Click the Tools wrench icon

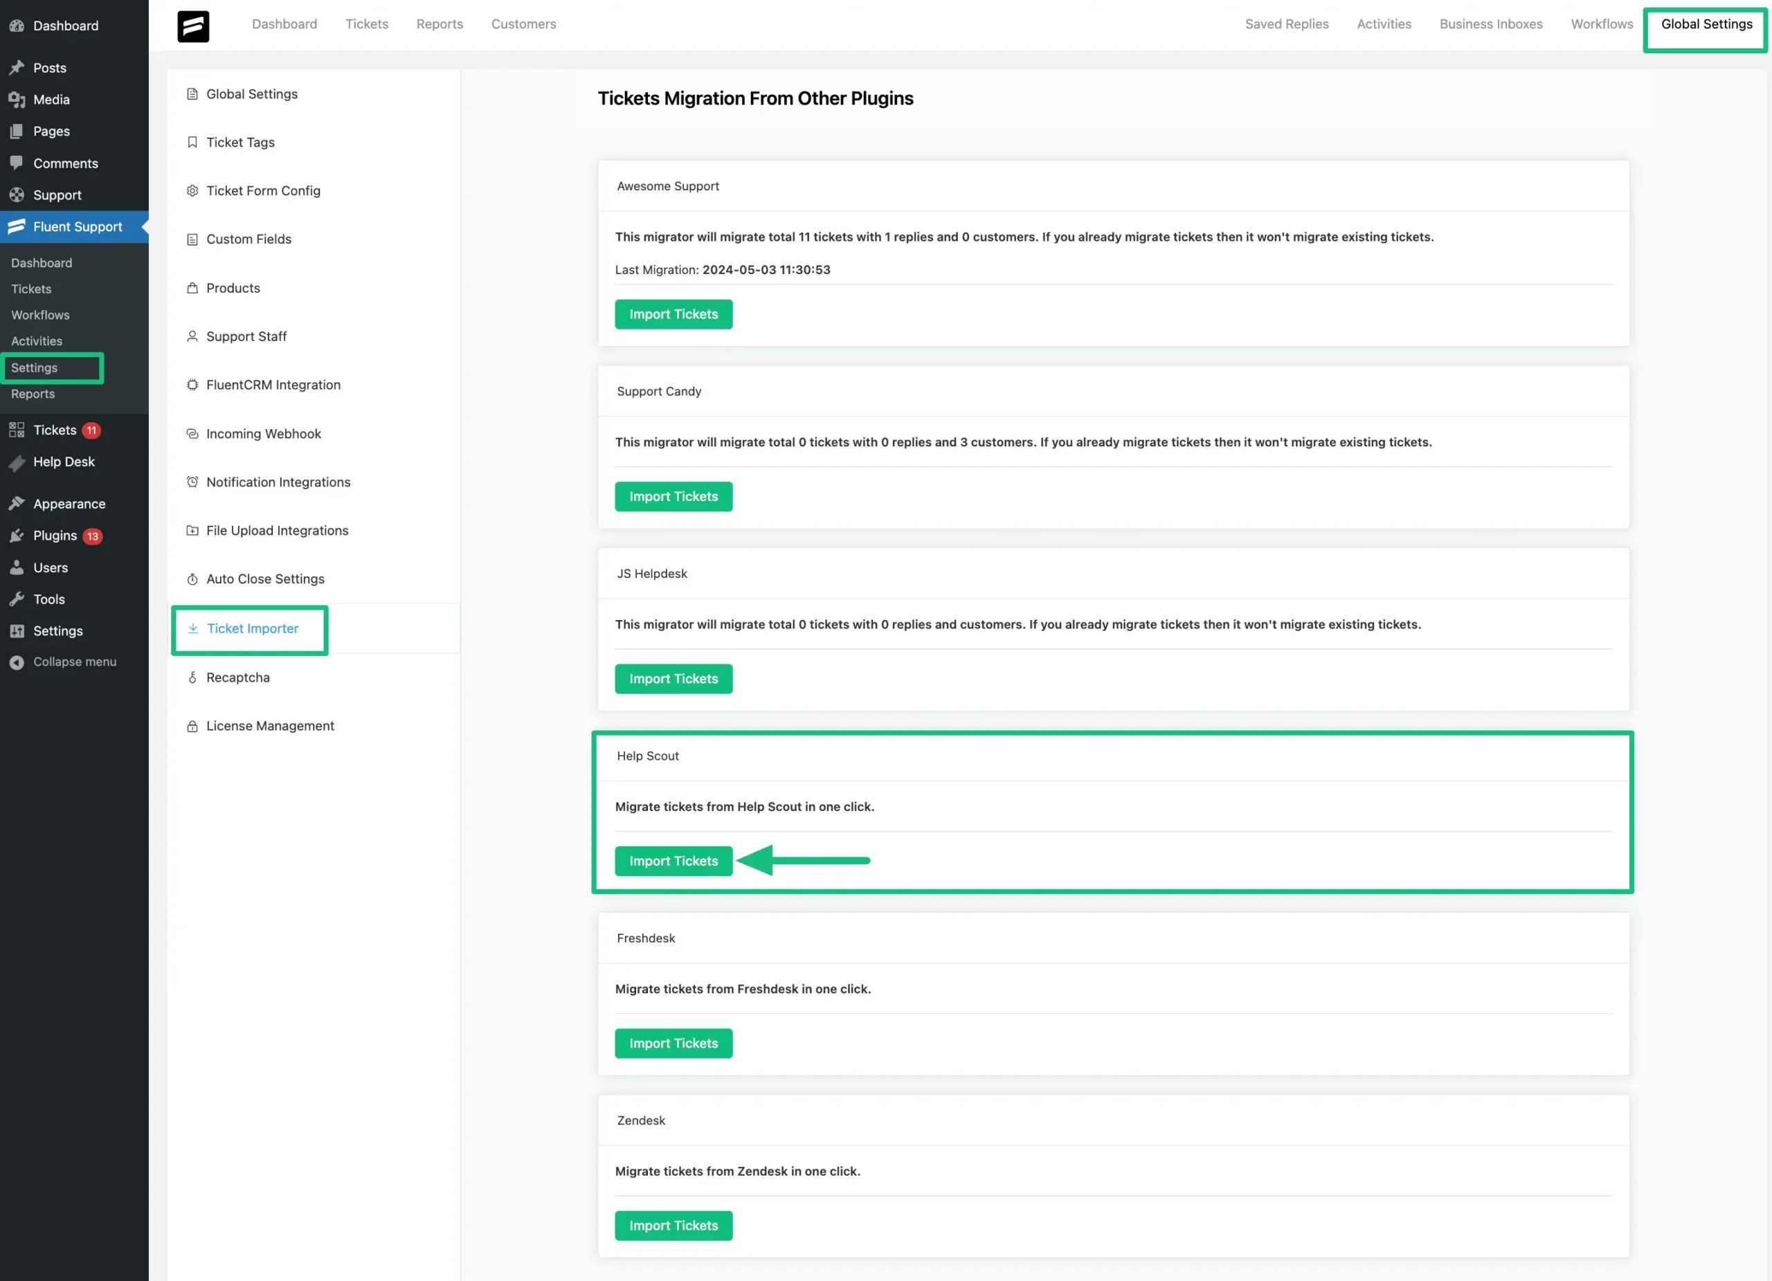pos(17,599)
